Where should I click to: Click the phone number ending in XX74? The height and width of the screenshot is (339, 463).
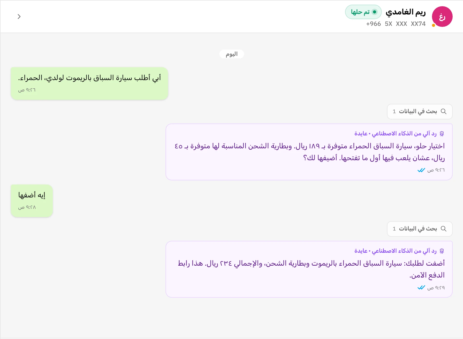pos(396,24)
